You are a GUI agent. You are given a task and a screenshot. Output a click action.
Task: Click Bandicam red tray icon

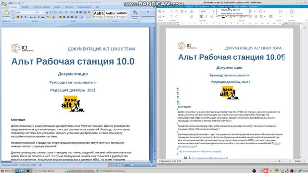click(266, 171)
